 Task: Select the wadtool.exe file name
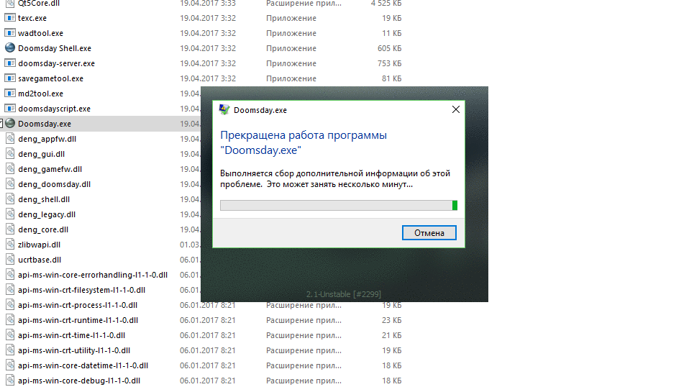pos(40,33)
